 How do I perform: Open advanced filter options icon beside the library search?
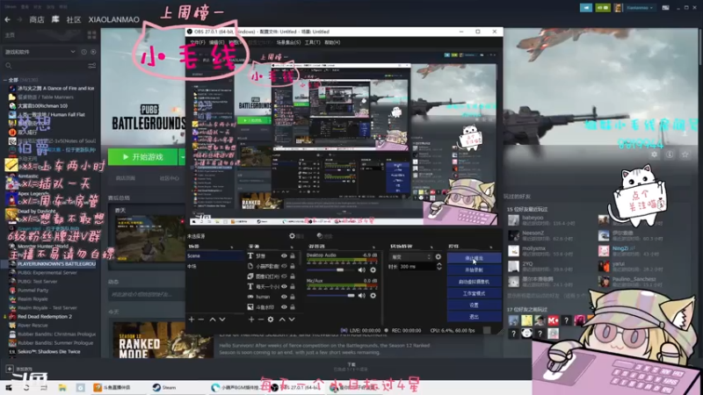click(92, 66)
